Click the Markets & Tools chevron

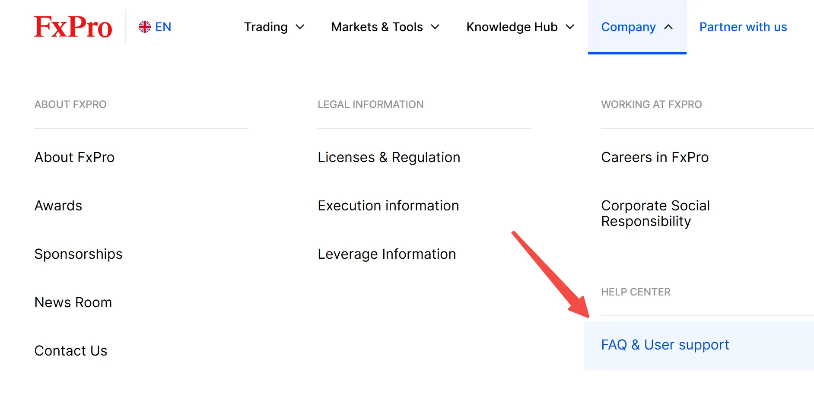click(x=435, y=27)
